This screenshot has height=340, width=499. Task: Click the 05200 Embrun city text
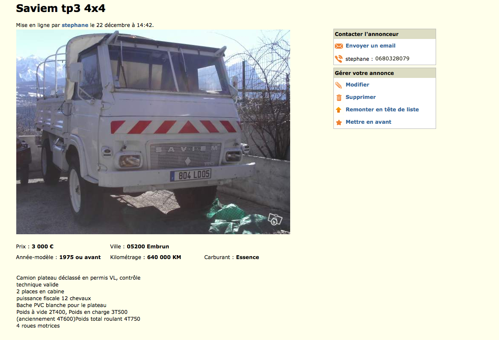pyautogui.click(x=148, y=246)
